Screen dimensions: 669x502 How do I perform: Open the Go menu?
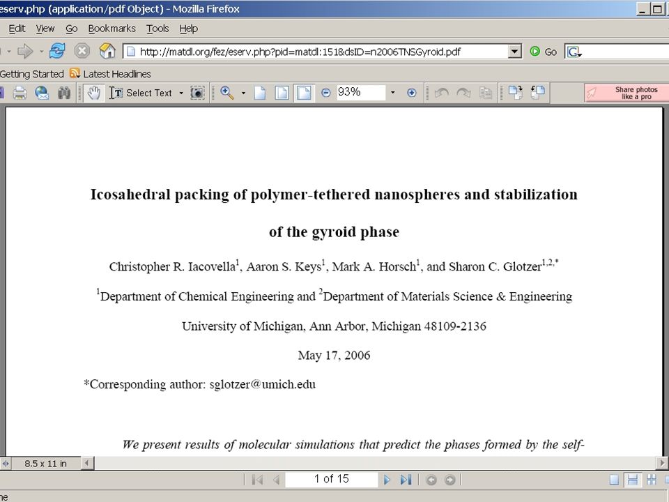click(72, 29)
